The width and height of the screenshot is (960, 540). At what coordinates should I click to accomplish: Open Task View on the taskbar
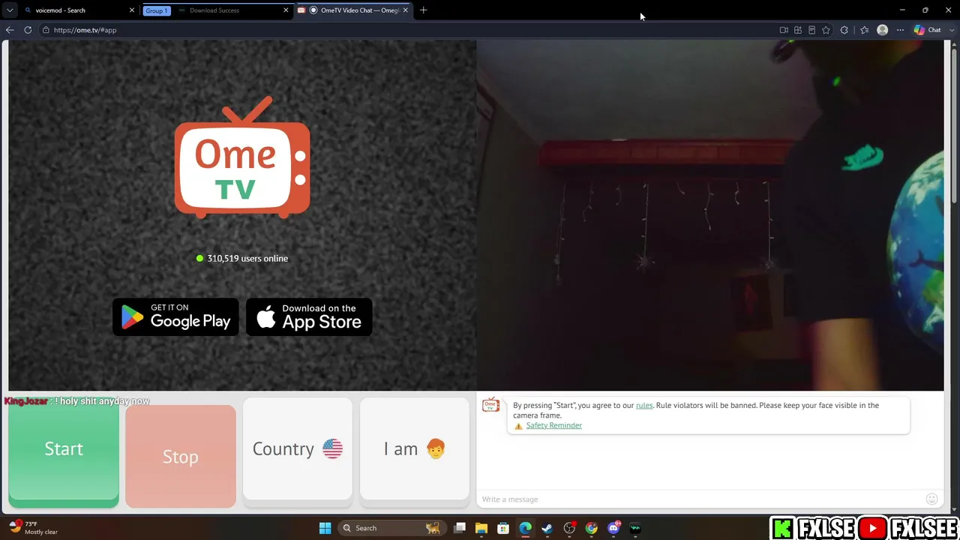[x=460, y=528]
